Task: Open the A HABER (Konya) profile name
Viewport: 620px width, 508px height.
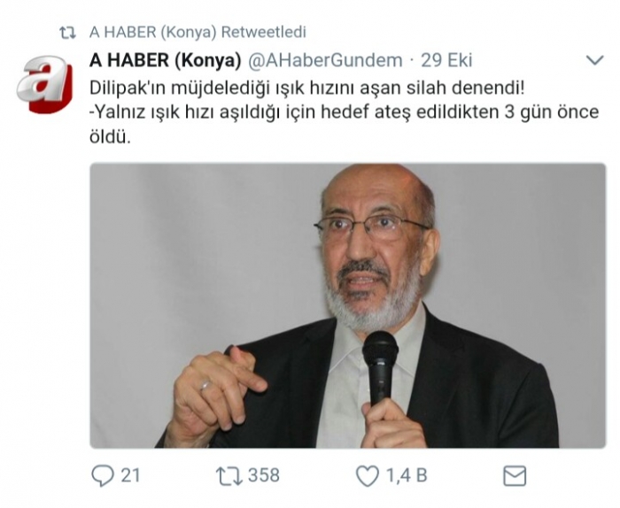Action: pos(166,60)
